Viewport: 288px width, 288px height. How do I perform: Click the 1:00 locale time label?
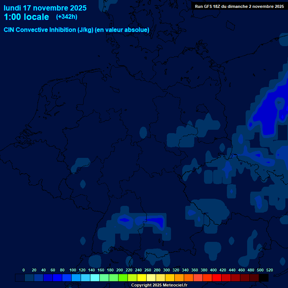pyautogui.click(x=26, y=17)
